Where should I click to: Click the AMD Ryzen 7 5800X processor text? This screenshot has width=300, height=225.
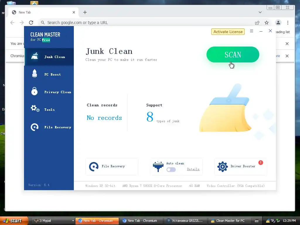152,186
